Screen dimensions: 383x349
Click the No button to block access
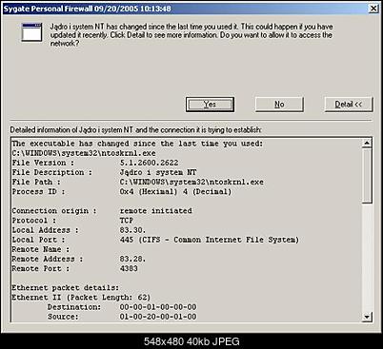(x=279, y=105)
